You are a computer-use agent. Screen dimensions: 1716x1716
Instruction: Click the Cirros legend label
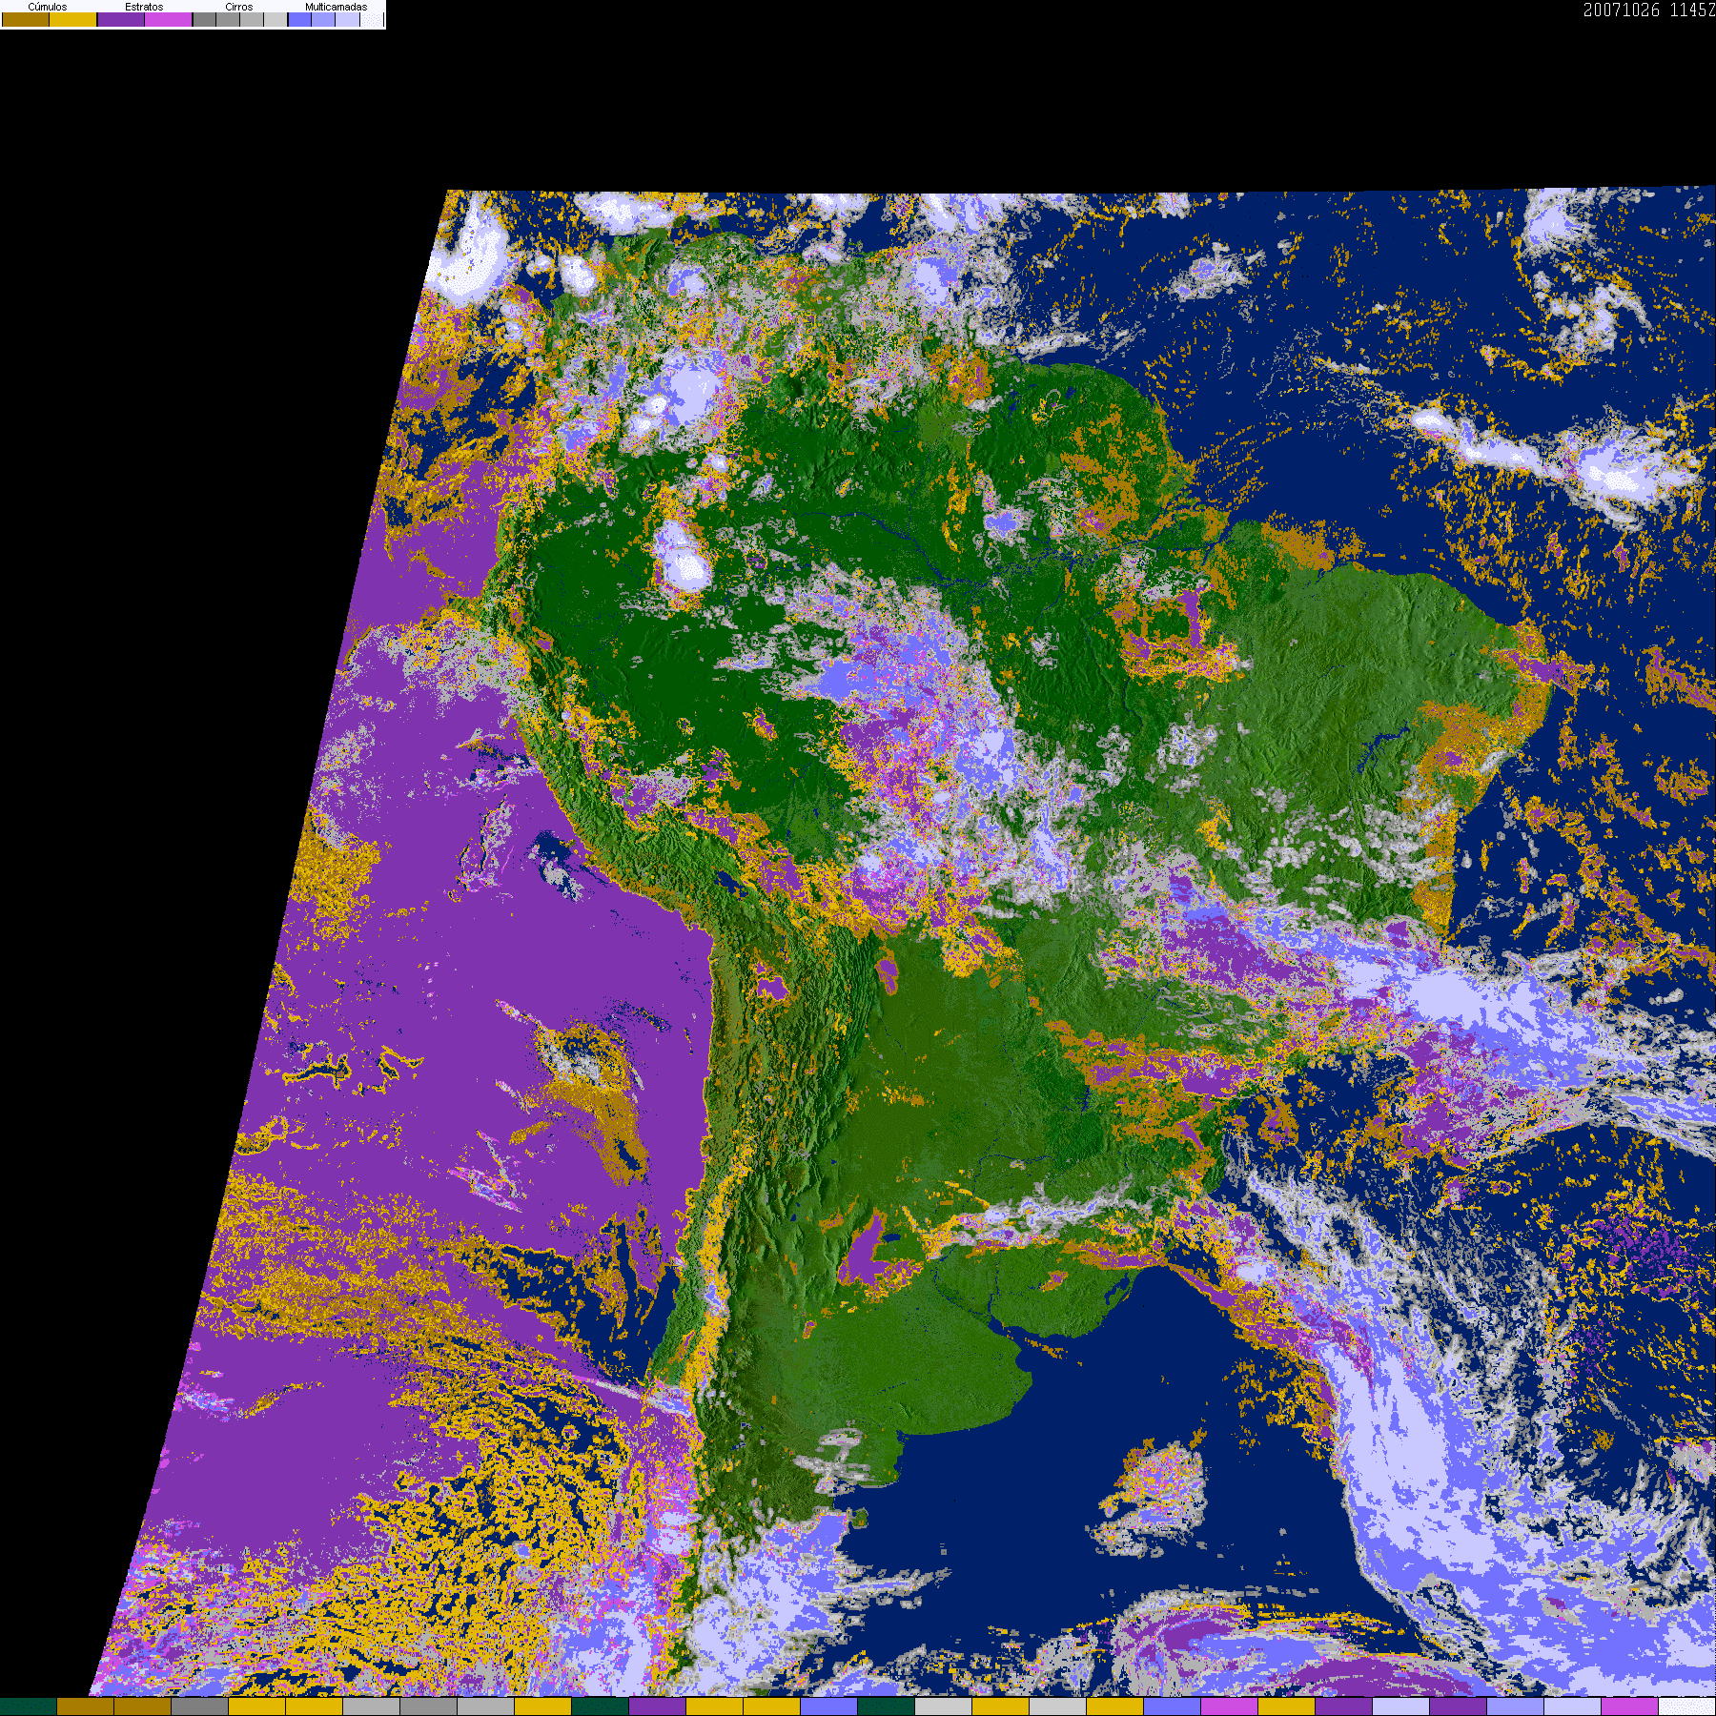(x=238, y=7)
